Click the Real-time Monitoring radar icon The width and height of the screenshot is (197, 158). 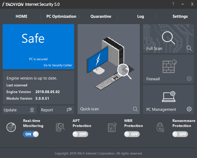(11, 127)
